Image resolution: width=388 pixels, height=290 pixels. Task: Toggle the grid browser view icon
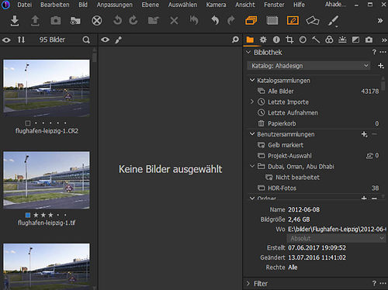point(272,20)
